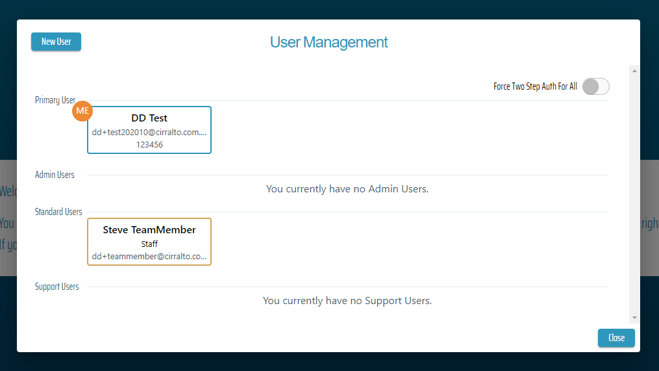This screenshot has width=659, height=371.
Task: Open the DD Test user card
Action: pos(149,129)
